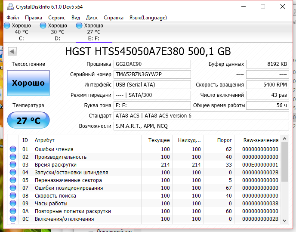Click the Наихуд... column header
The width and height of the screenshot is (296, 232).
[188, 140]
